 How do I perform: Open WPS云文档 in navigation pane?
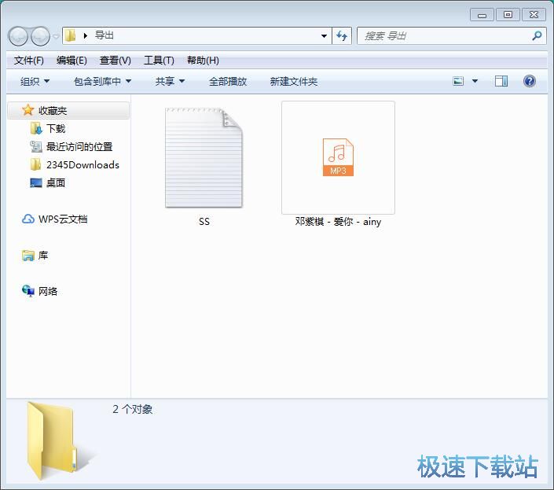[x=63, y=219]
